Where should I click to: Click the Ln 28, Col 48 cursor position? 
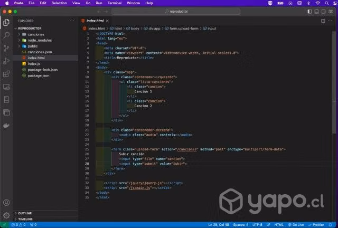pyautogui.click(x=218, y=225)
